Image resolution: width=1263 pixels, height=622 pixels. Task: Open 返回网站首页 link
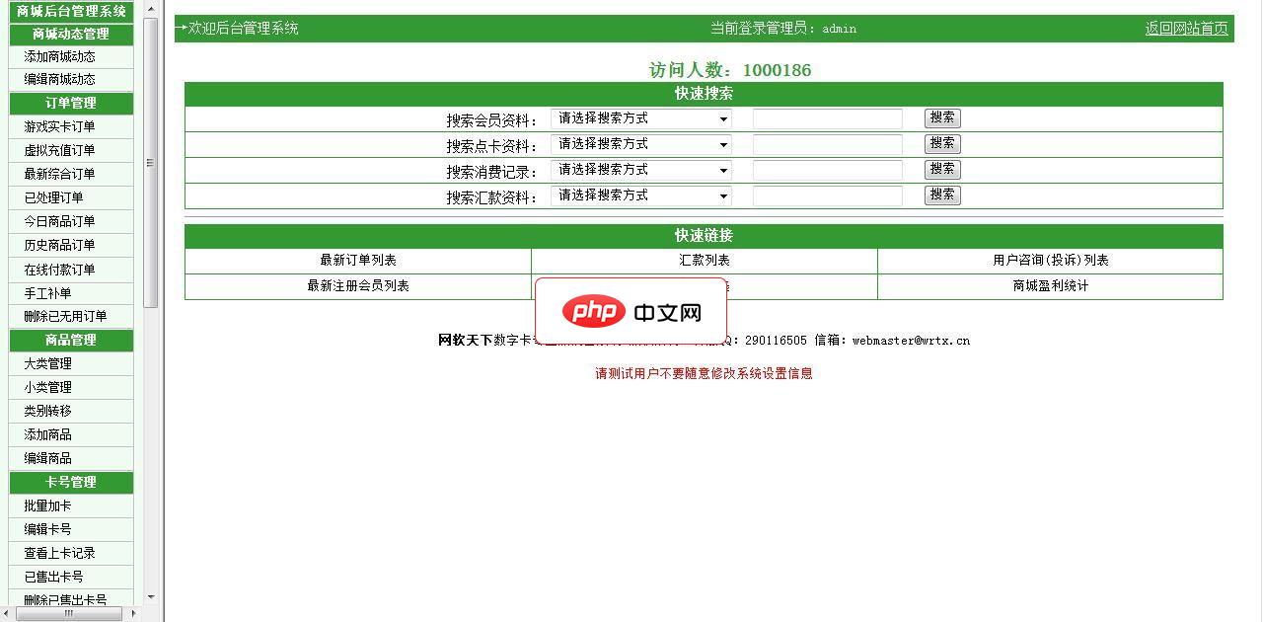coord(1186,29)
